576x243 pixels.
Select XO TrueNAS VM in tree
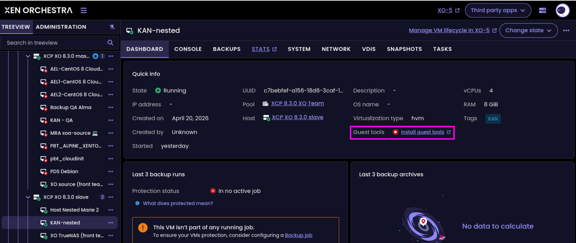[77, 236]
